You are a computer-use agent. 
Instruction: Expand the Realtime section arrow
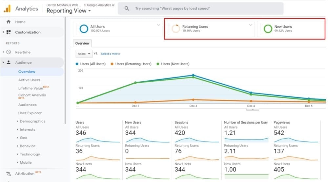3,52
